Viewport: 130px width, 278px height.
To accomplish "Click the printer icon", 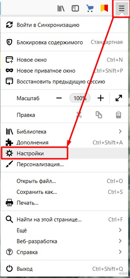I will [x=9, y=202].
